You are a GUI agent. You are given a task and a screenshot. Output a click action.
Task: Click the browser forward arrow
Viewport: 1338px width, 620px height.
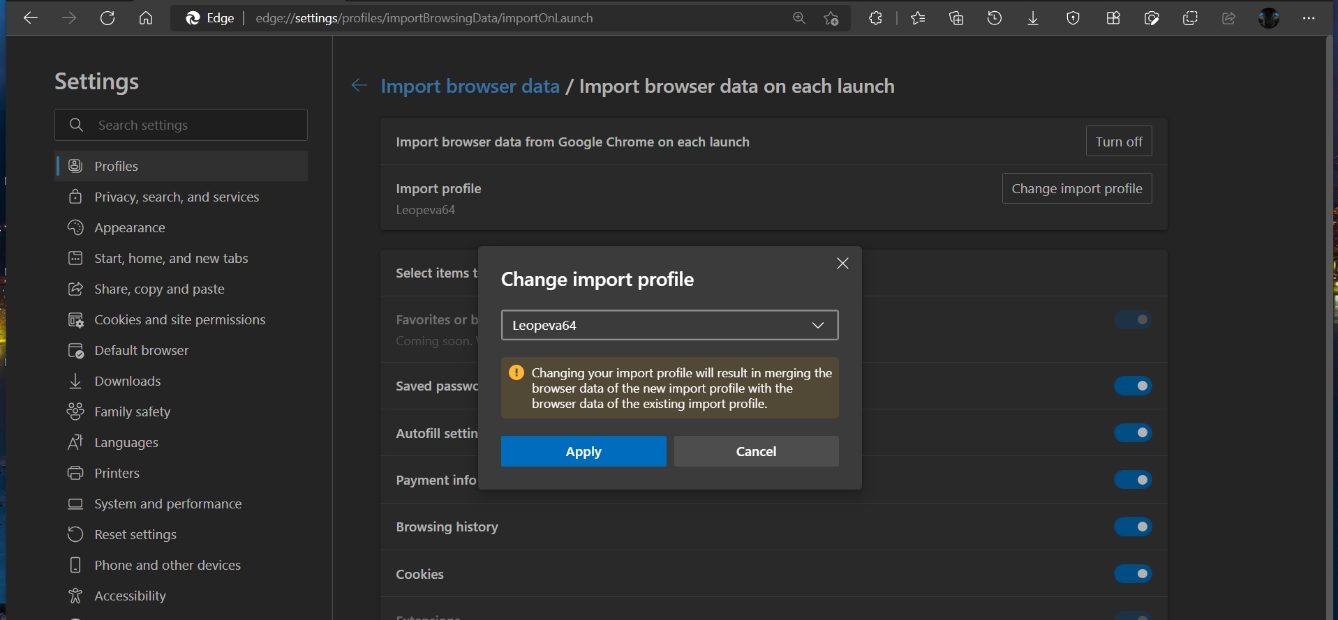[x=69, y=18]
